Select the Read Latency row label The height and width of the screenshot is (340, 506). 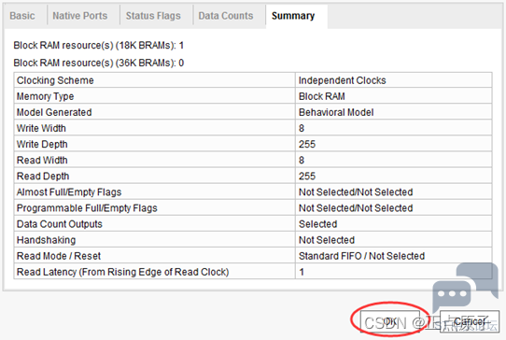122,272
